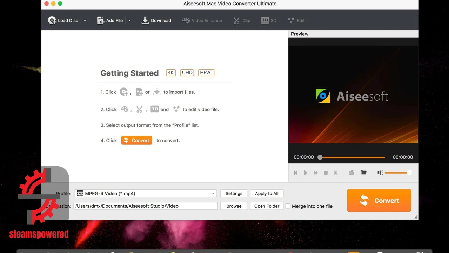Expand the Load Disc dropdown arrow
The image size is (449, 253).
coord(85,20)
